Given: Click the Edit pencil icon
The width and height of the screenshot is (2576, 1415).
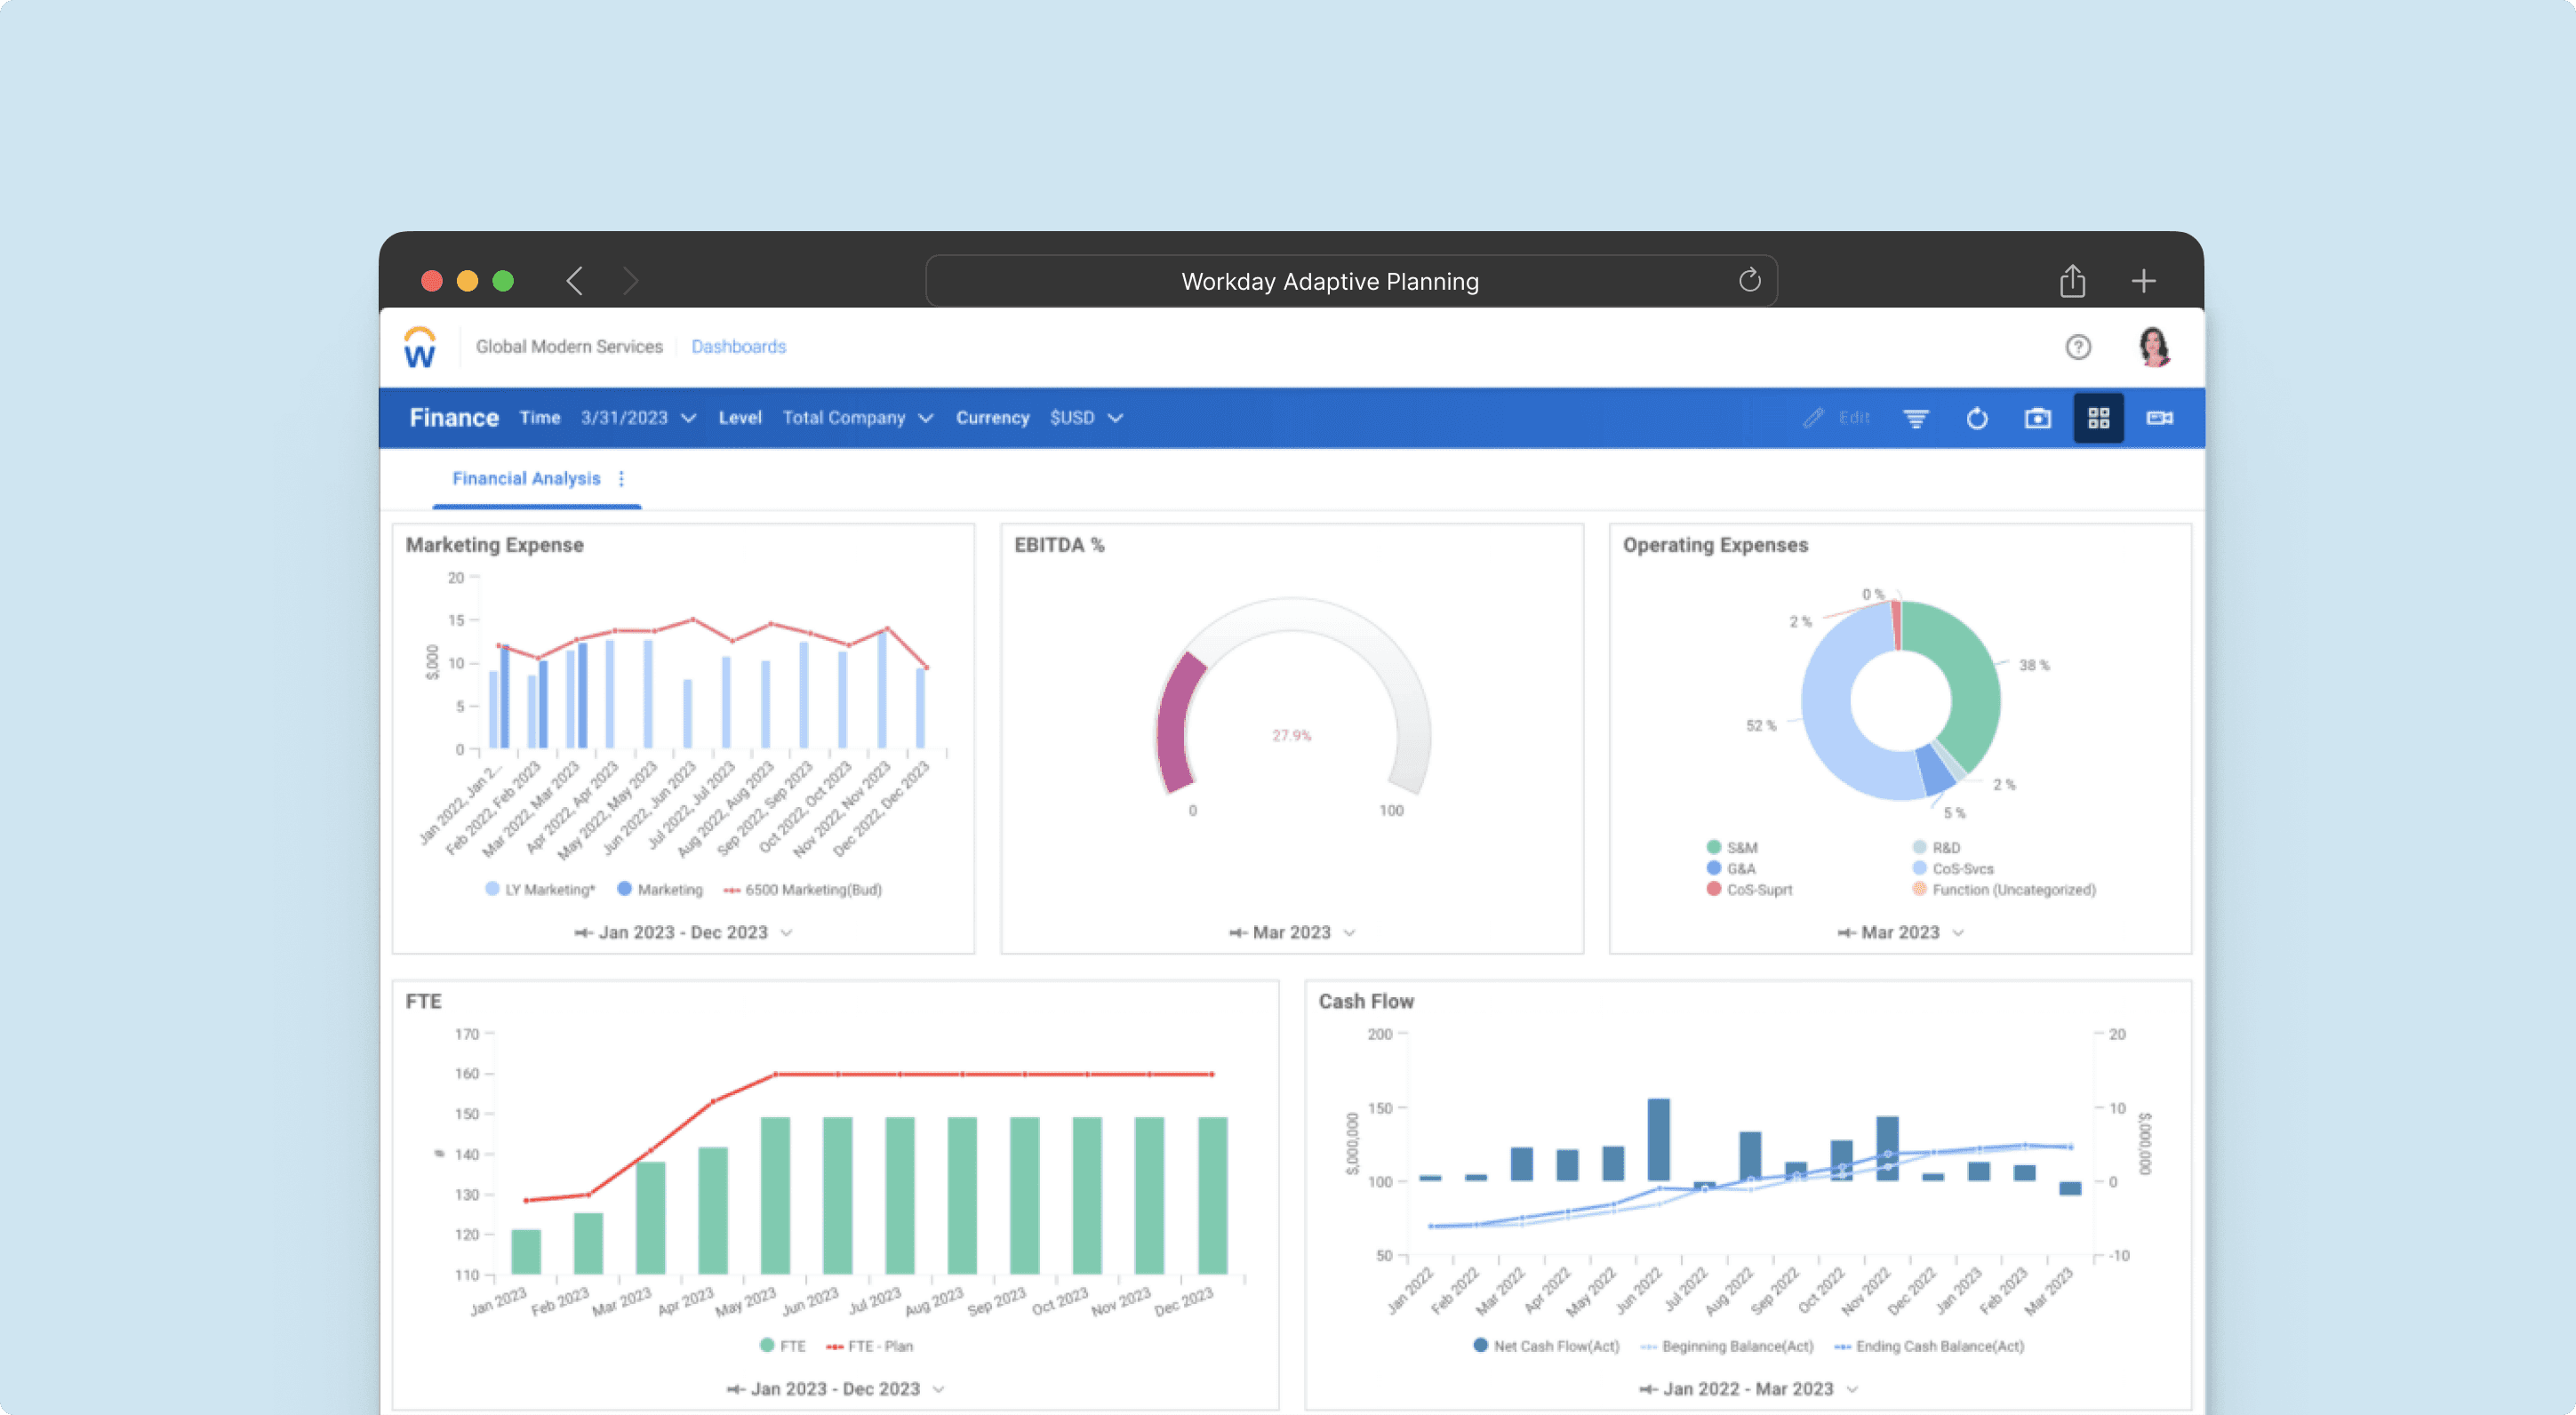Looking at the screenshot, I should tap(1820, 419).
